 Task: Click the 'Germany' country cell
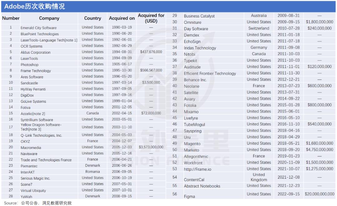click(259, 47)
